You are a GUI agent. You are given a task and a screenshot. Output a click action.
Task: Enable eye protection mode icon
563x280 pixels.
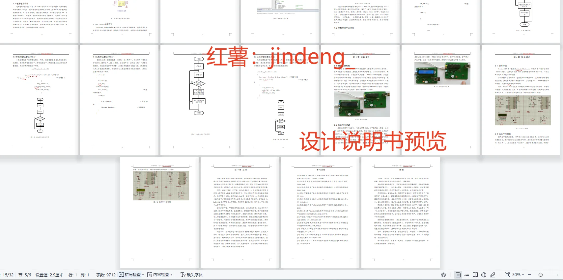coord(443,275)
